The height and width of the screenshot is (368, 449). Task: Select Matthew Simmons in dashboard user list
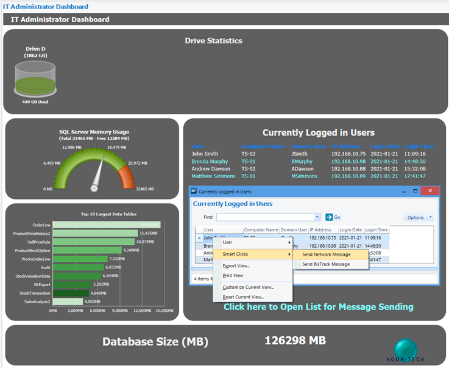tap(213, 176)
